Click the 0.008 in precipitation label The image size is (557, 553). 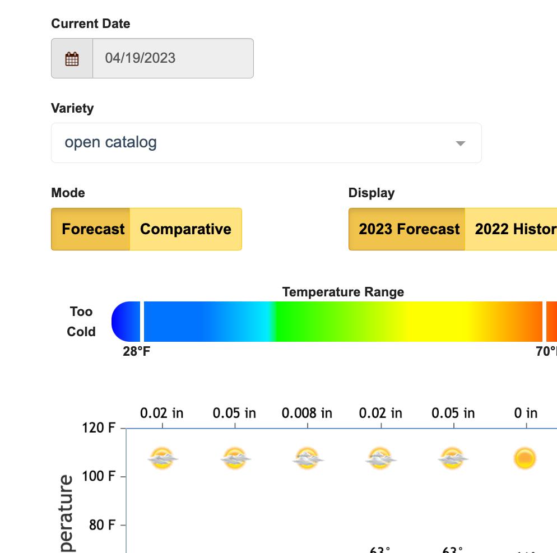click(307, 413)
